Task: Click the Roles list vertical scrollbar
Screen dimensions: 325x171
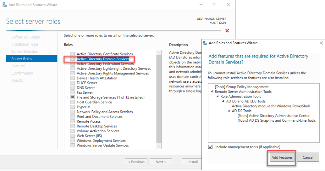Action: [159, 99]
